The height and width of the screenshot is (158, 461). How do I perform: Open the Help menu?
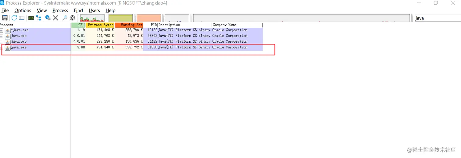(x=111, y=10)
